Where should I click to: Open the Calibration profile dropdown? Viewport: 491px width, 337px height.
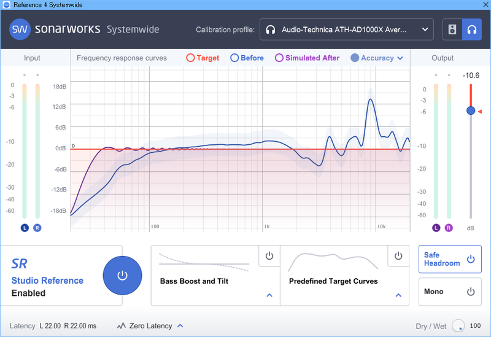pyautogui.click(x=346, y=29)
